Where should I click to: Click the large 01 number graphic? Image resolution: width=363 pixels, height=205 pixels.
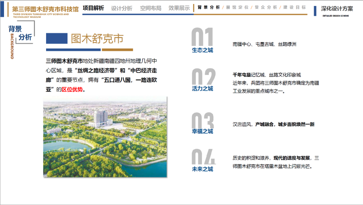coord(202,37)
